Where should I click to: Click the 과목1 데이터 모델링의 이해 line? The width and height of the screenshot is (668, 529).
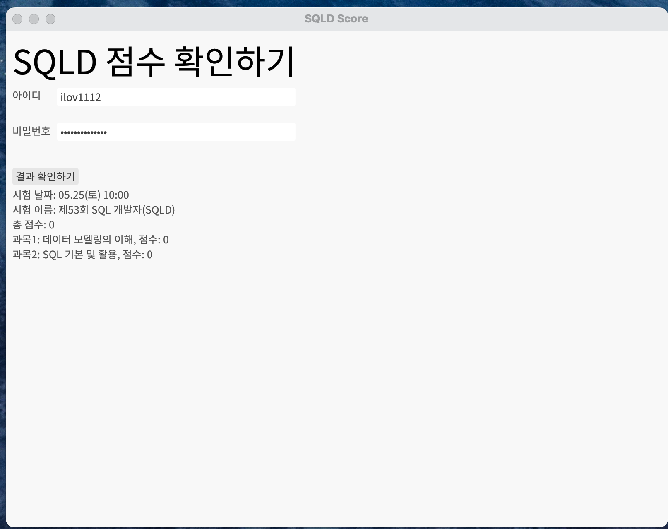click(x=91, y=240)
